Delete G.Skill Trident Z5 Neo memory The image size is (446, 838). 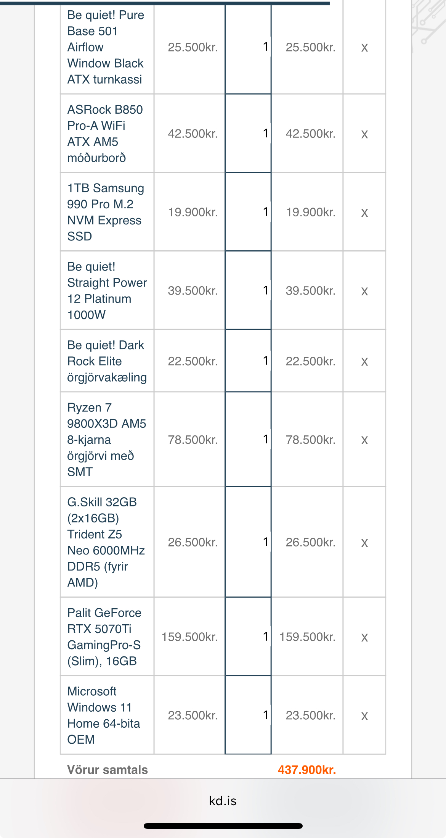click(364, 543)
